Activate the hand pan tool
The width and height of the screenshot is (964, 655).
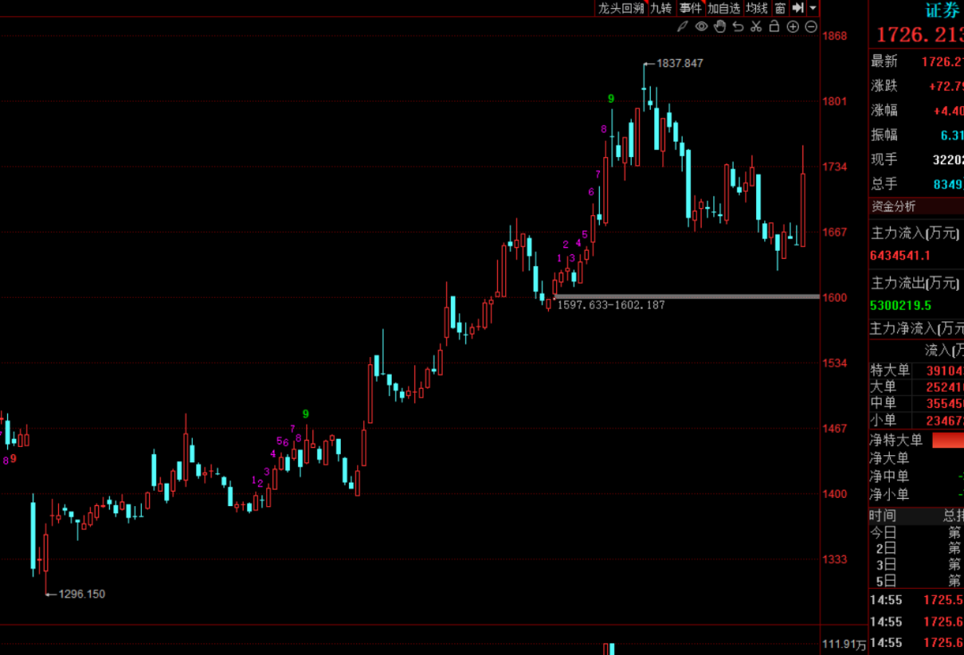[x=719, y=27]
